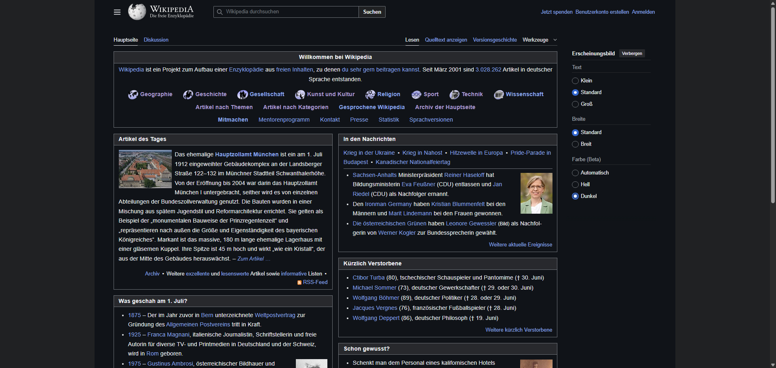The width and height of the screenshot is (776, 368).
Task: Open the Leonore Gewessler portrait thumbnail
Action: (536, 193)
